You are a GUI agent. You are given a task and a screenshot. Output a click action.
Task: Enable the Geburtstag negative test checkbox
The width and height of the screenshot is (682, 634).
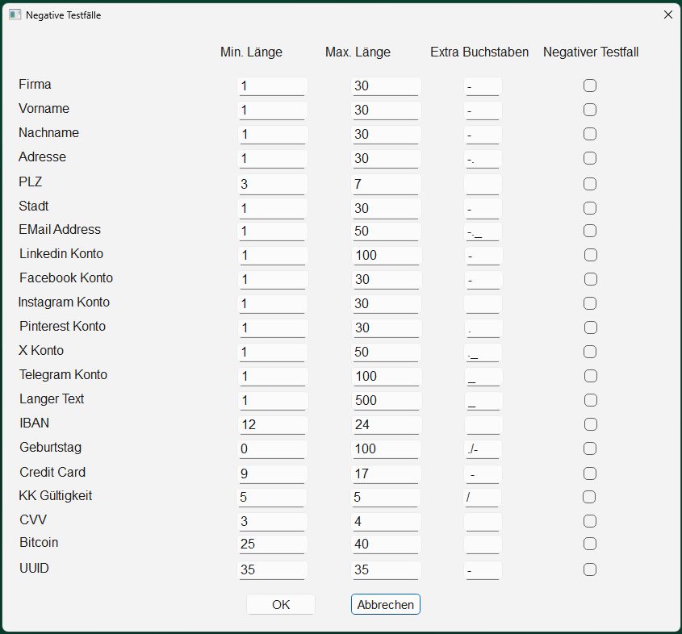tap(590, 448)
